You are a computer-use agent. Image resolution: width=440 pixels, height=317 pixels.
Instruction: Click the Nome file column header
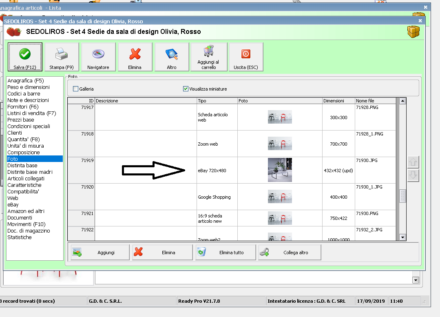point(376,101)
